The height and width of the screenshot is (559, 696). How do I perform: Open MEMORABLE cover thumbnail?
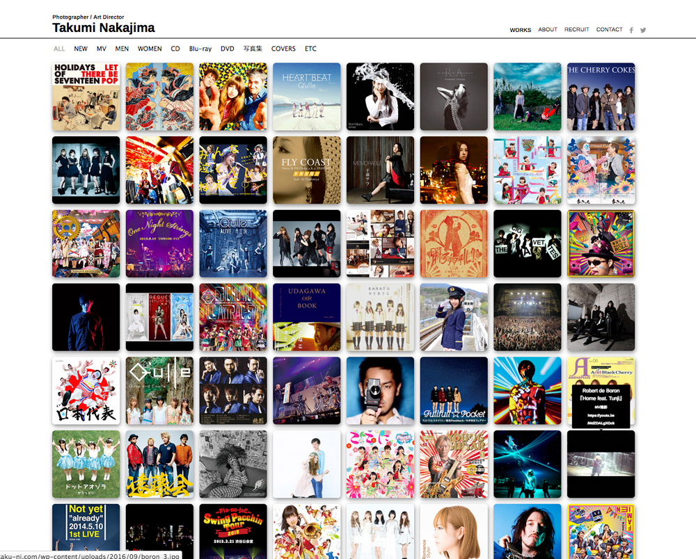[x=381, y=170]
